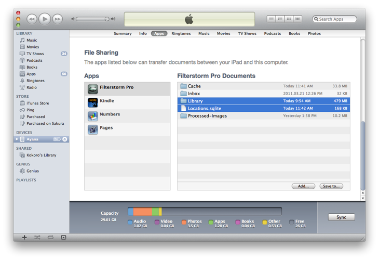Toggle repeat mode in the bottom bar
This screenshot has height=260, width=379.
click(50, 237)
